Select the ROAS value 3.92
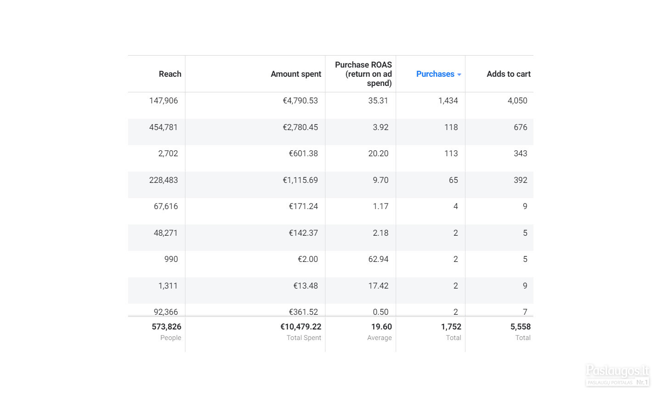This screenshot has width=661, height=397. tap(381, 127)
